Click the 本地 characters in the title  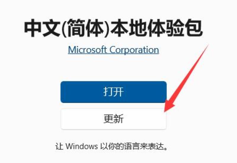(129, 28)
